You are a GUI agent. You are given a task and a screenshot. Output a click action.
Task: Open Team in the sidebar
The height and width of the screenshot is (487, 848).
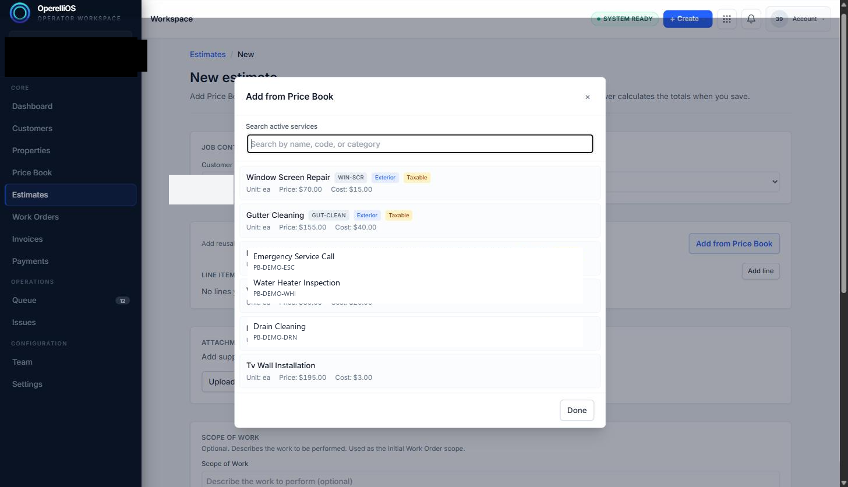point(70,362)
